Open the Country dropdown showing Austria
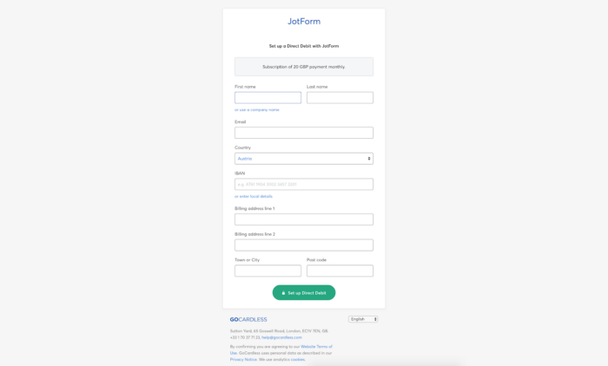 [x=304, y=159]
